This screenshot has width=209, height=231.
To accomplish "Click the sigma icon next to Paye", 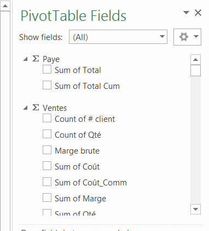I will [36, 59].
